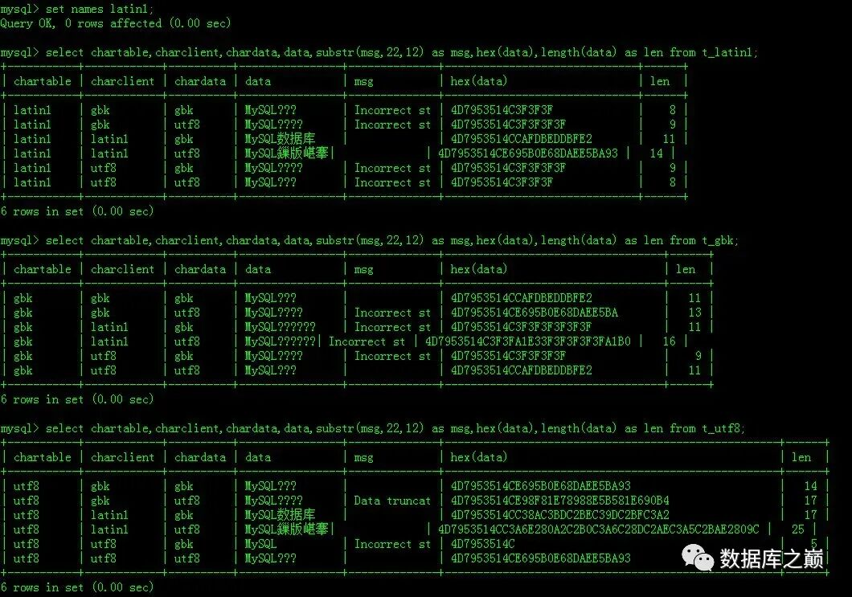Click the "Query OK, 0 rows affected" line
The height and width of the screenshot is (597, 852).
point(115,23)
